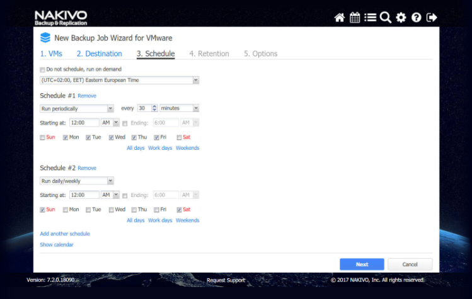Click the '© 2017 NAKIVO, Inc.' copyright text
This screenshot has height=299, width=472.
click(377, 279)
